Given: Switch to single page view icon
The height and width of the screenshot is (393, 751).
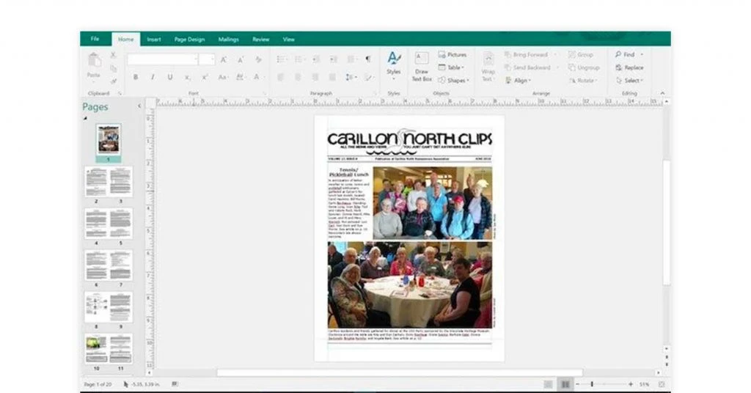Looking at the screenshot, I should click(x=549, y=384).
